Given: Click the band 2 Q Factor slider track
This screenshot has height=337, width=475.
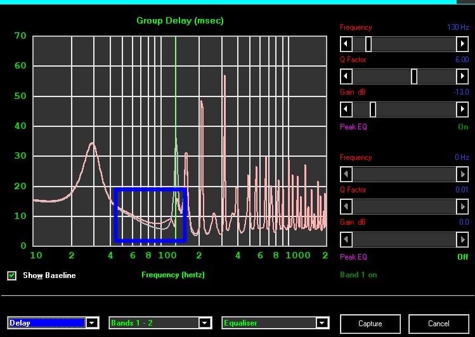Looking at the screenshot, I should (404, 207).
